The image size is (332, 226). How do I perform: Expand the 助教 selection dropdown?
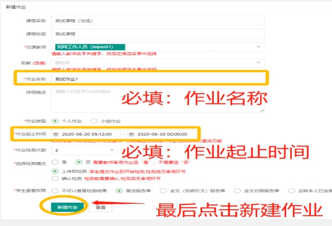tap(258, 63)
